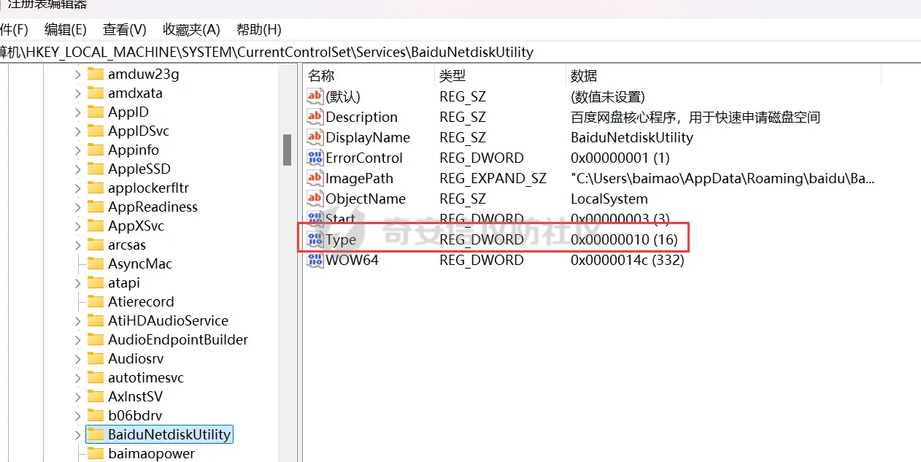The width and height of the screenshot is (921, 462).
Task: Select the ImagePath expandable string icon
Action: pyautogui.click(x=315, y=178)
